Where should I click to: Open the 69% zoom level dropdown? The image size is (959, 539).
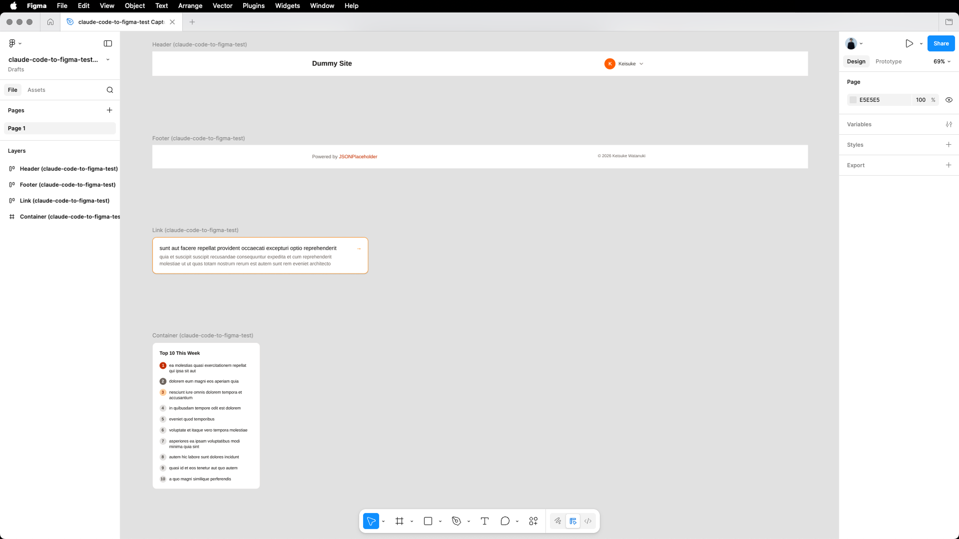pyautogui.click(x=942, y=61)
